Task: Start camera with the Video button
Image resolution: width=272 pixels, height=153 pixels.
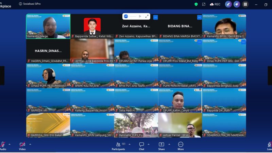Action: point(22,145)
